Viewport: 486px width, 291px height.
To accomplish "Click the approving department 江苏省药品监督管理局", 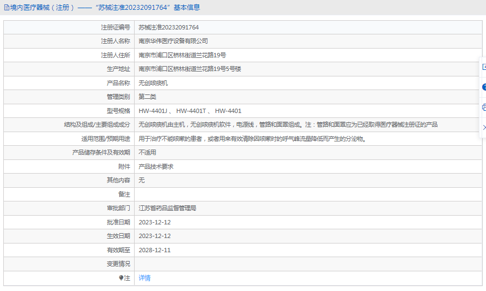I will tap(167, 208).
